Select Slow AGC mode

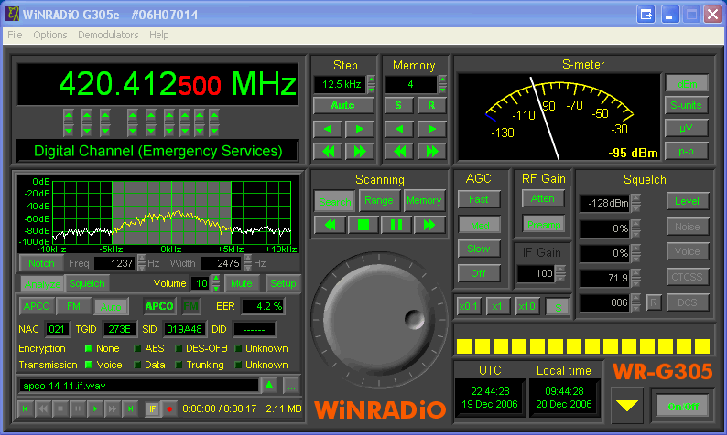[x=479, y=249]
